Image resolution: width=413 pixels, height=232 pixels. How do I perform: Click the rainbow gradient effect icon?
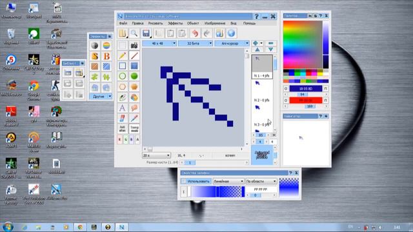106,46
